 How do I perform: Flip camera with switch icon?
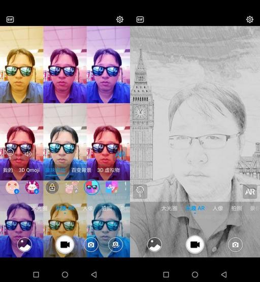point(116,245)
